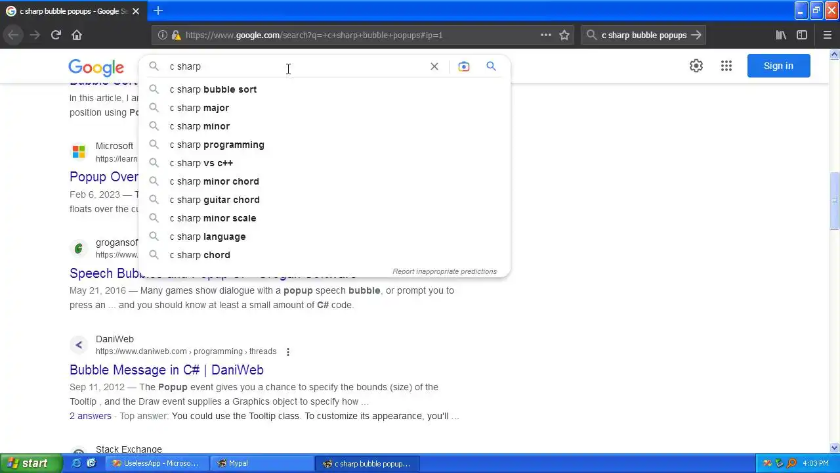Click the padlock connection icon in address bar
Image resolution: width=840 pixels, height=473 pixels.
point(175,35)
